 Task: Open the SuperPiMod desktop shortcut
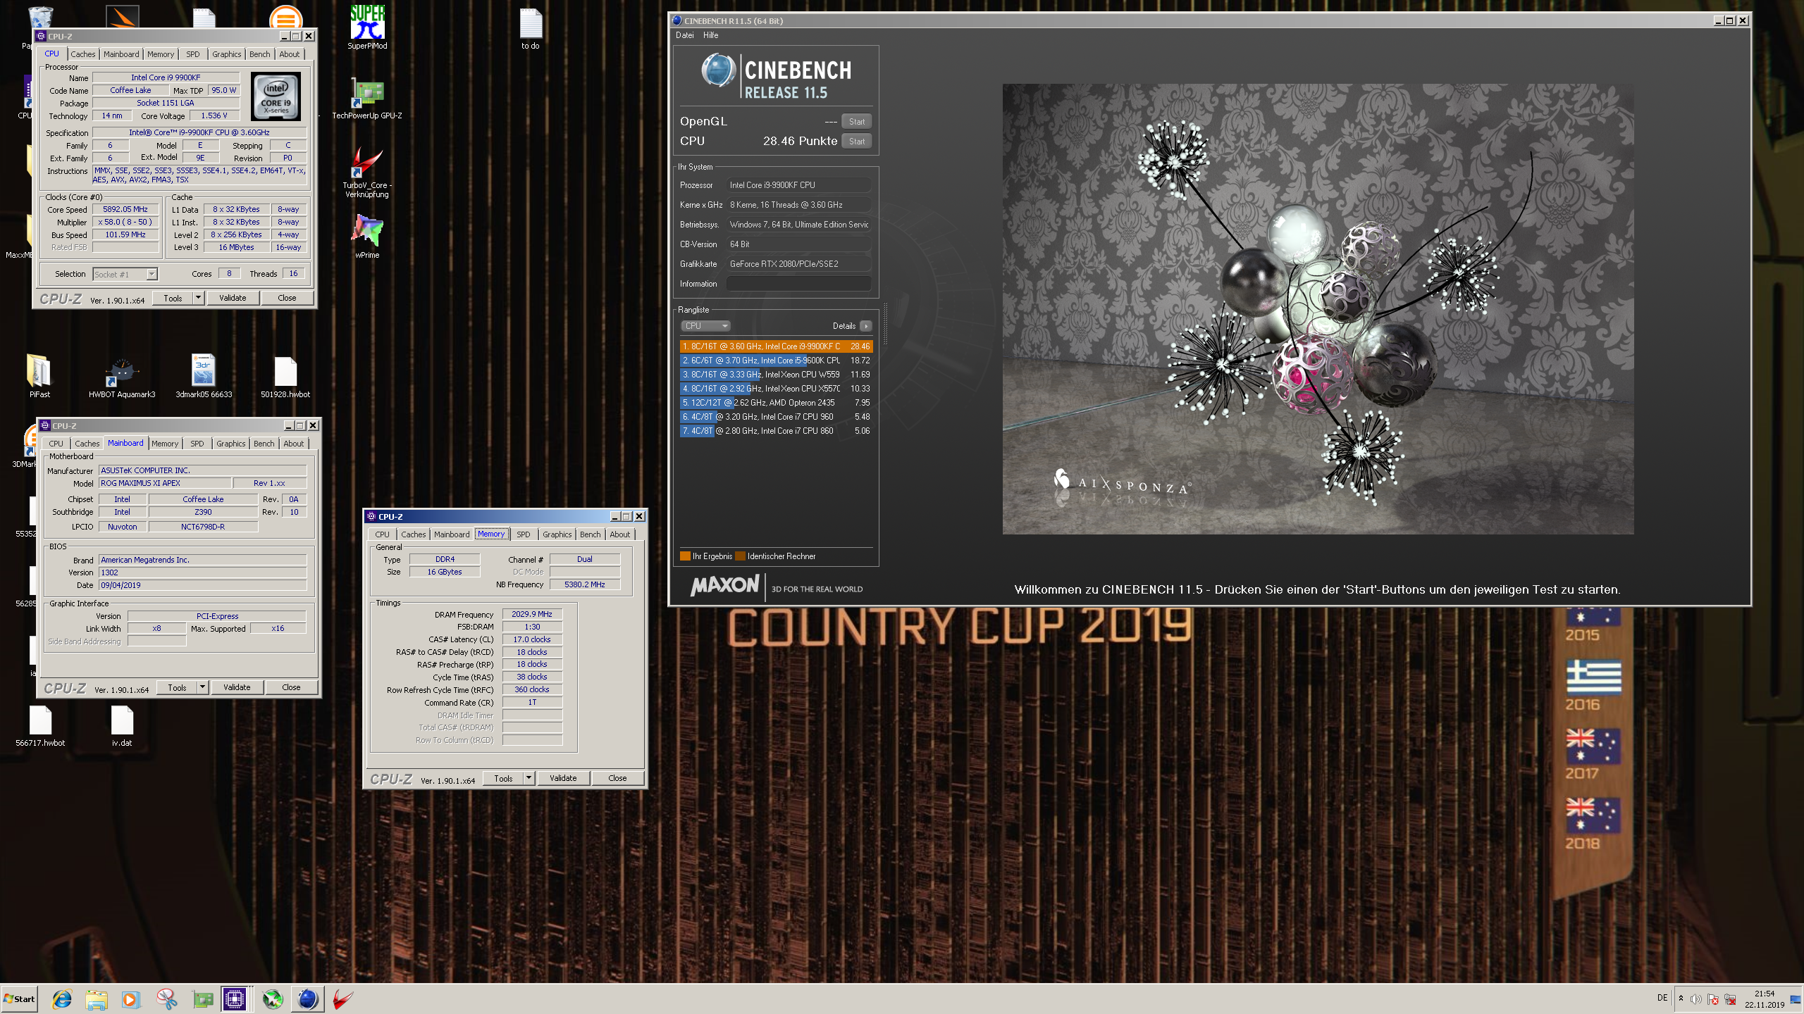tap(367, 27)
